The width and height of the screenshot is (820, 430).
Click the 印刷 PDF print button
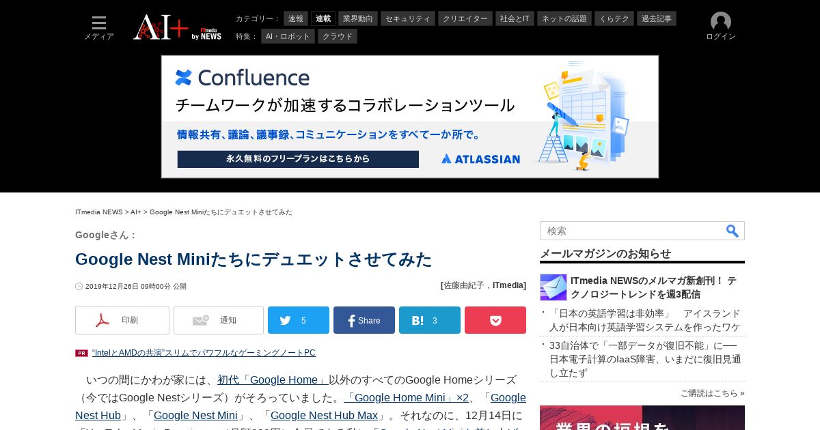click(122, 320)
